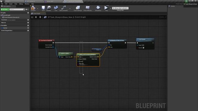Toggle the Vector variable's editable eye icon
The height and width of the screenshot is (111, 198).
[28, 28]
